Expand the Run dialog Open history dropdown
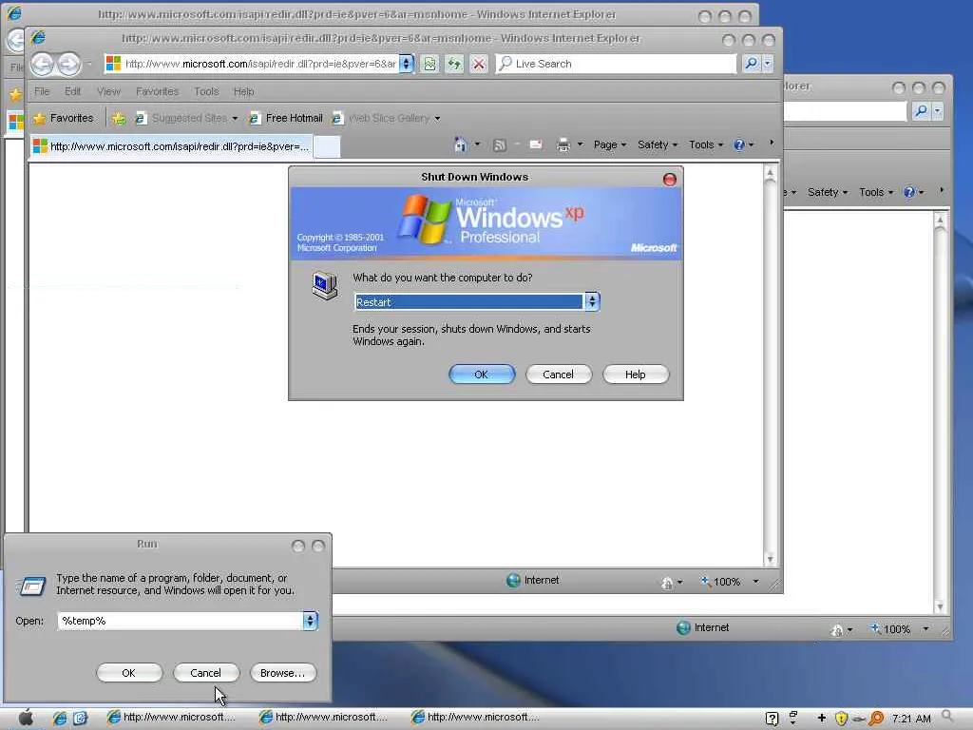973x730 pixels. tap(311, 621)
